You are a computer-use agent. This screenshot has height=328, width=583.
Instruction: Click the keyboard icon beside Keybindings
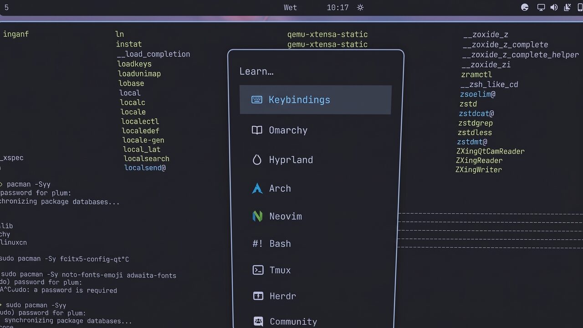pos(257,99)
